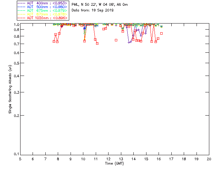Viewport: 215px width, 172px height.
Task: Select the legend text 'AOT 500nm : <0.980>'
Action: coord(47,7)
